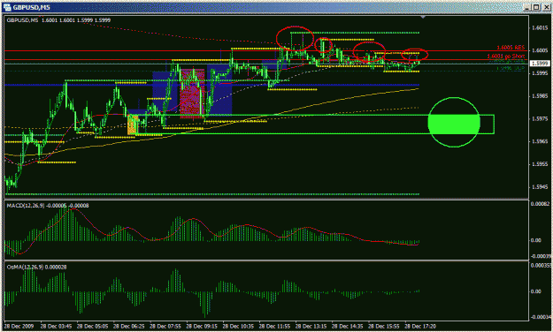
Task: Select the '1.6001 go Short' label
Action: (x=506, y=56)
